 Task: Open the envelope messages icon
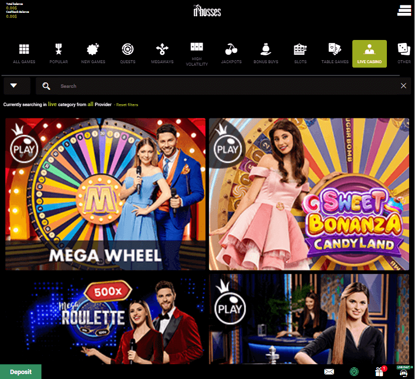pyautogui.click(x=329, y=372)
